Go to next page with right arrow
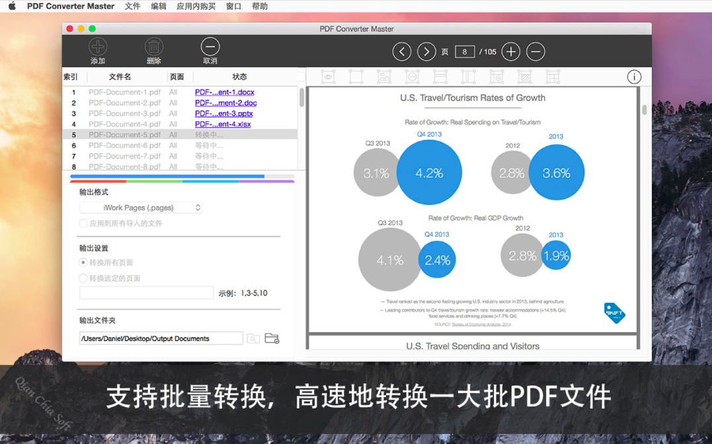 pos(426,51)
